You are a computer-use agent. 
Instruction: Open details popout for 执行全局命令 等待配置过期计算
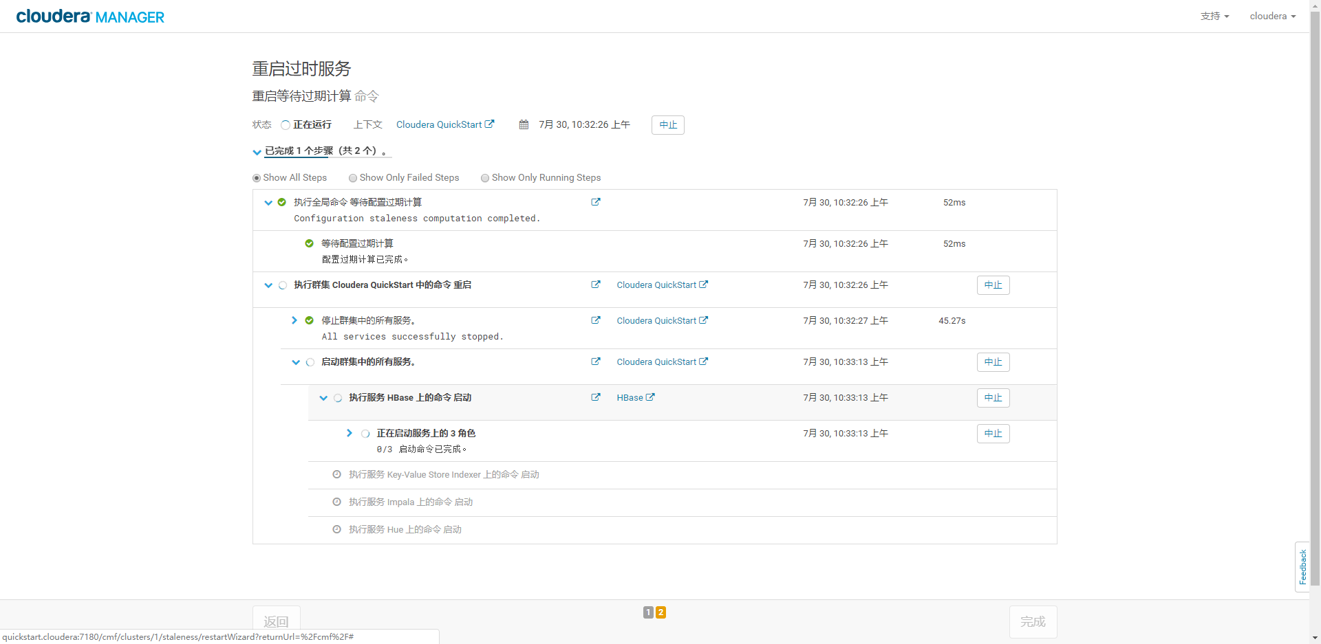click(596, 202)
